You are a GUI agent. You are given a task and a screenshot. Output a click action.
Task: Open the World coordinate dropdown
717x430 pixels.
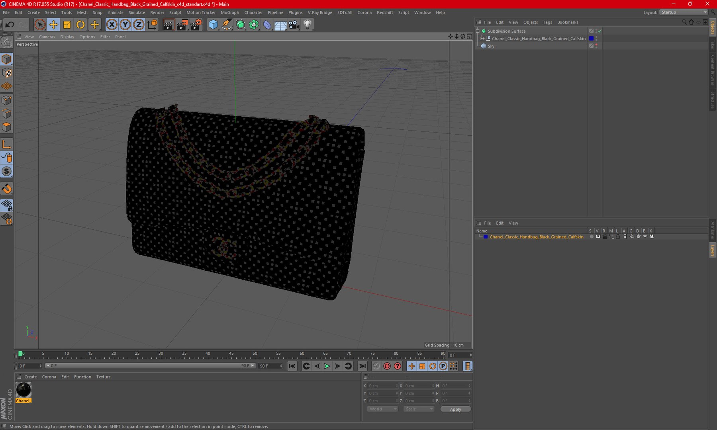pyautogui.click(x=382, y=409)
